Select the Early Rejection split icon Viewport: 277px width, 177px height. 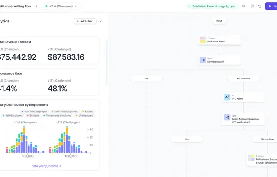203,60
